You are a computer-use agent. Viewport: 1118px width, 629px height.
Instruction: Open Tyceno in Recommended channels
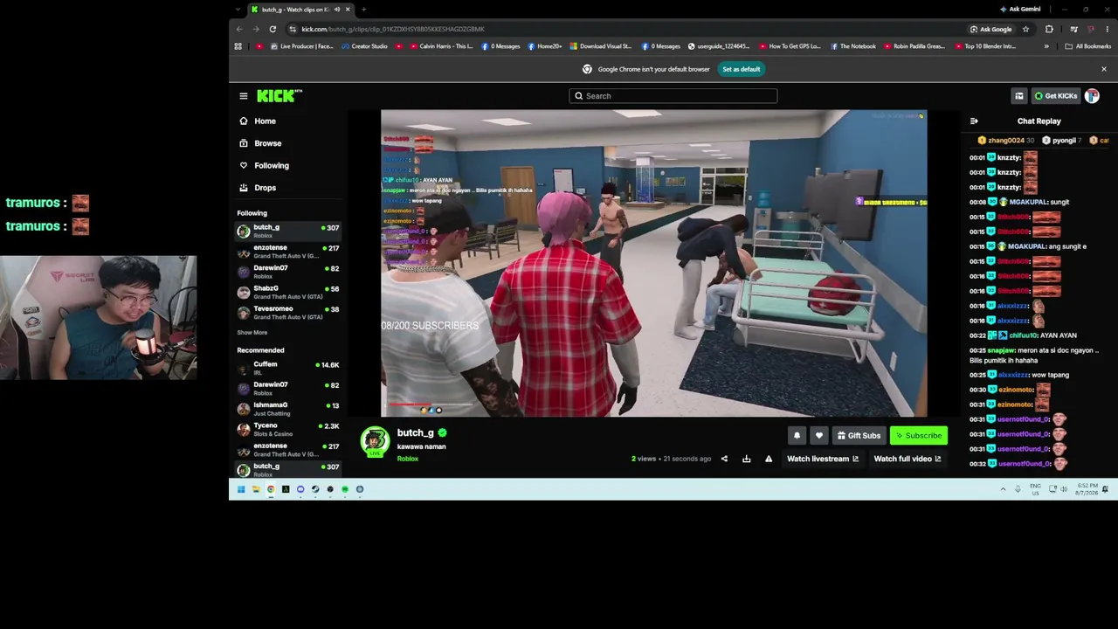[x=288, y=429]
